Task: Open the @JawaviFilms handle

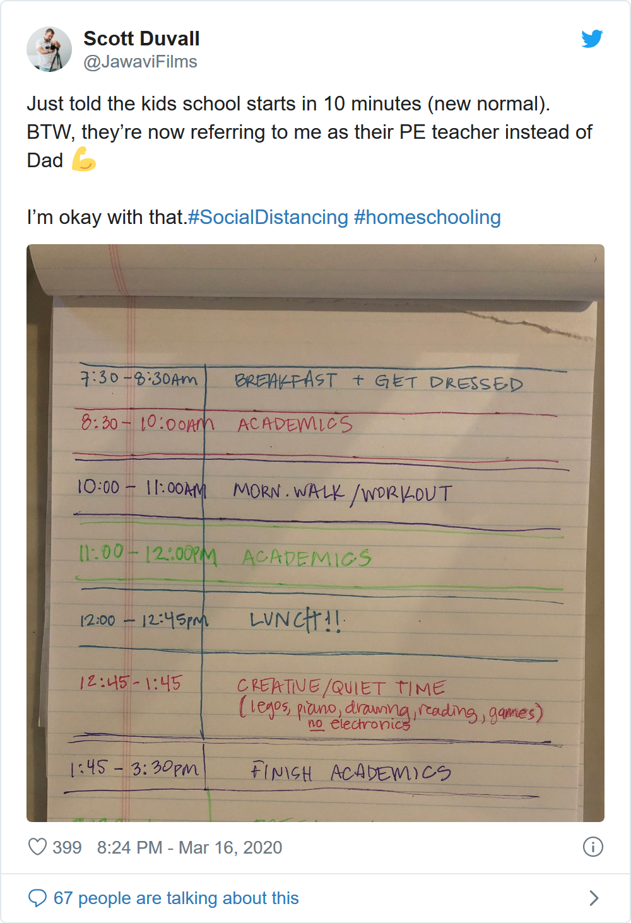Action: pos(140,62)
